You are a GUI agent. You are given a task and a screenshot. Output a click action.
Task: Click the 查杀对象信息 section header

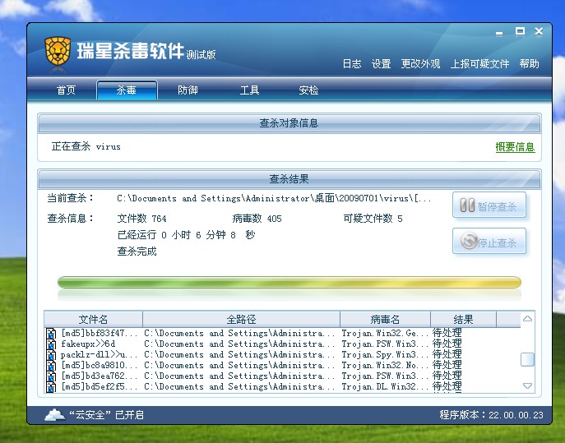coord(289,123)
